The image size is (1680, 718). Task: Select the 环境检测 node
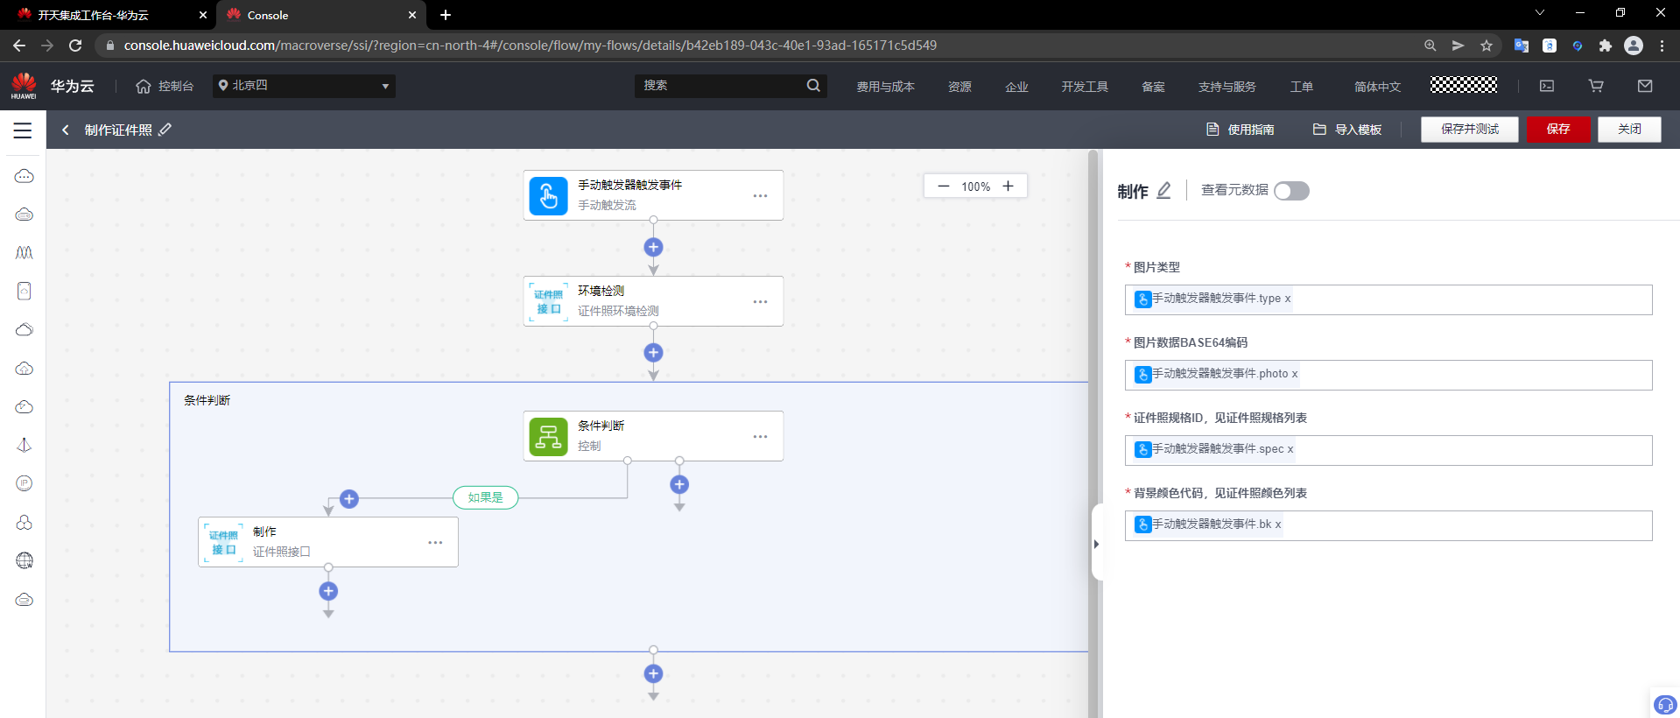point(653,301)
